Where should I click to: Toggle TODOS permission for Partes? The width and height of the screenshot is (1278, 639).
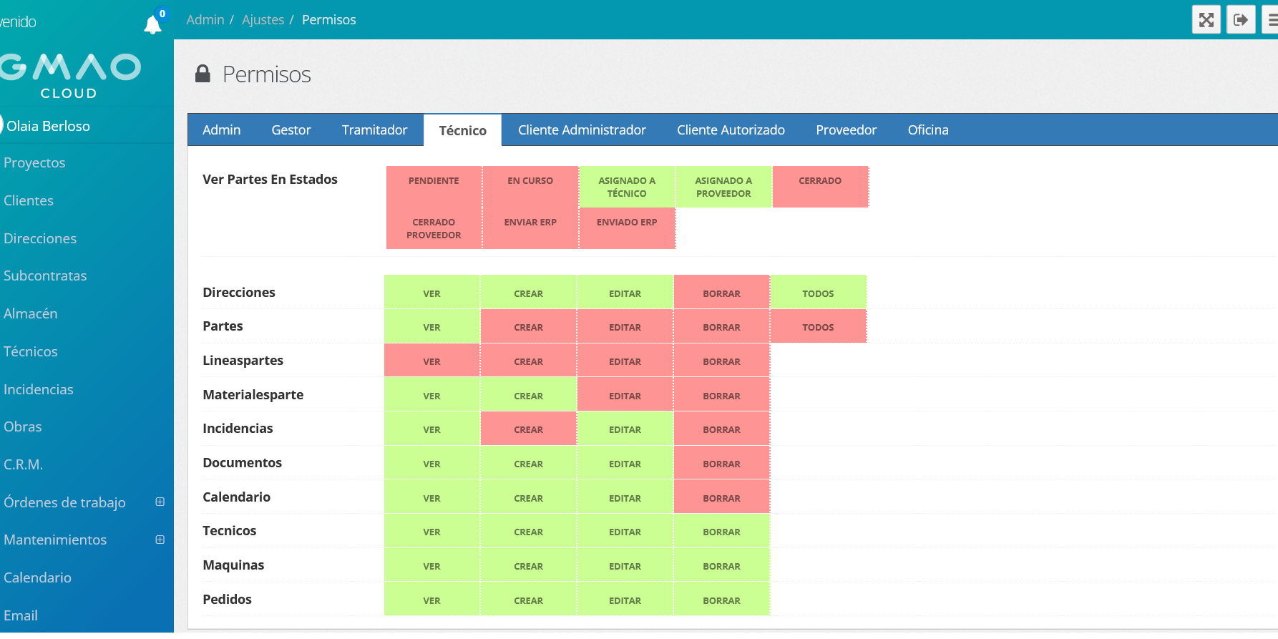[818, 326]
